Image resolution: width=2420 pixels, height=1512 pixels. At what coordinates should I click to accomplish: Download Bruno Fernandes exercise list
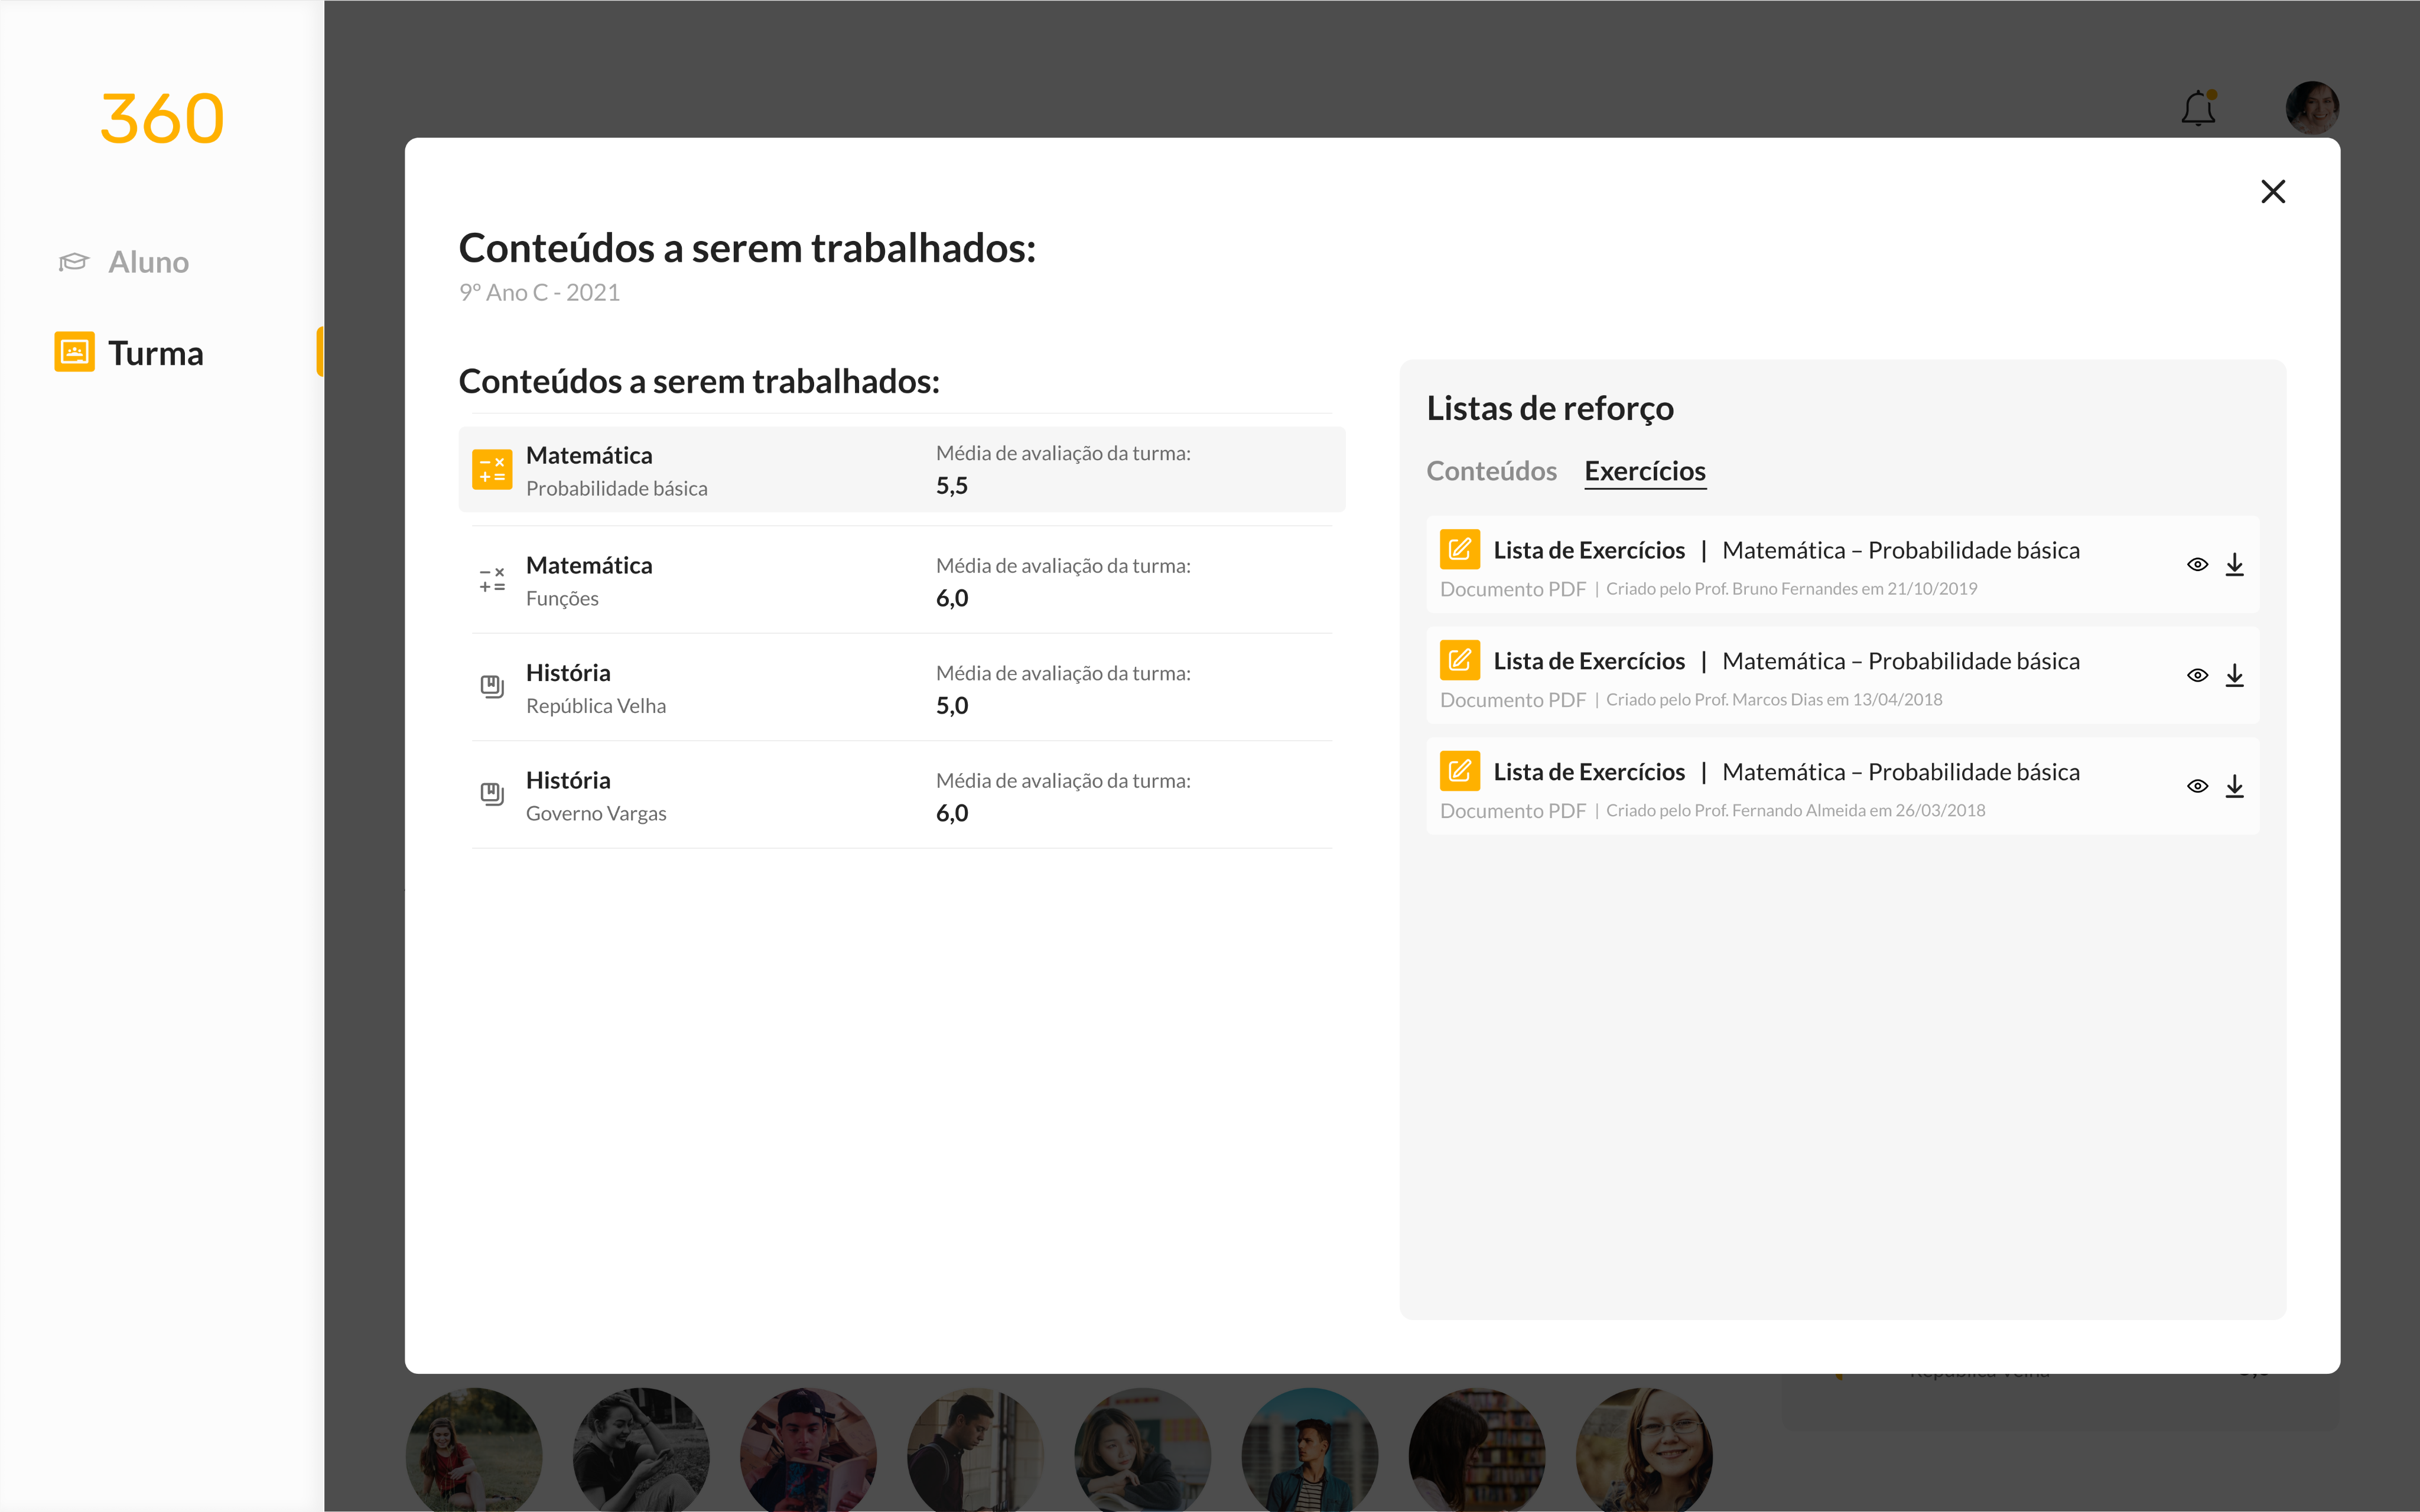pos(2234,565)
